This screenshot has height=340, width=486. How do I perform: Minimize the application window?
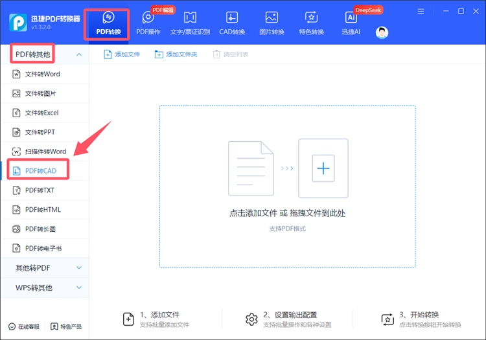click(x=446, y=11)
